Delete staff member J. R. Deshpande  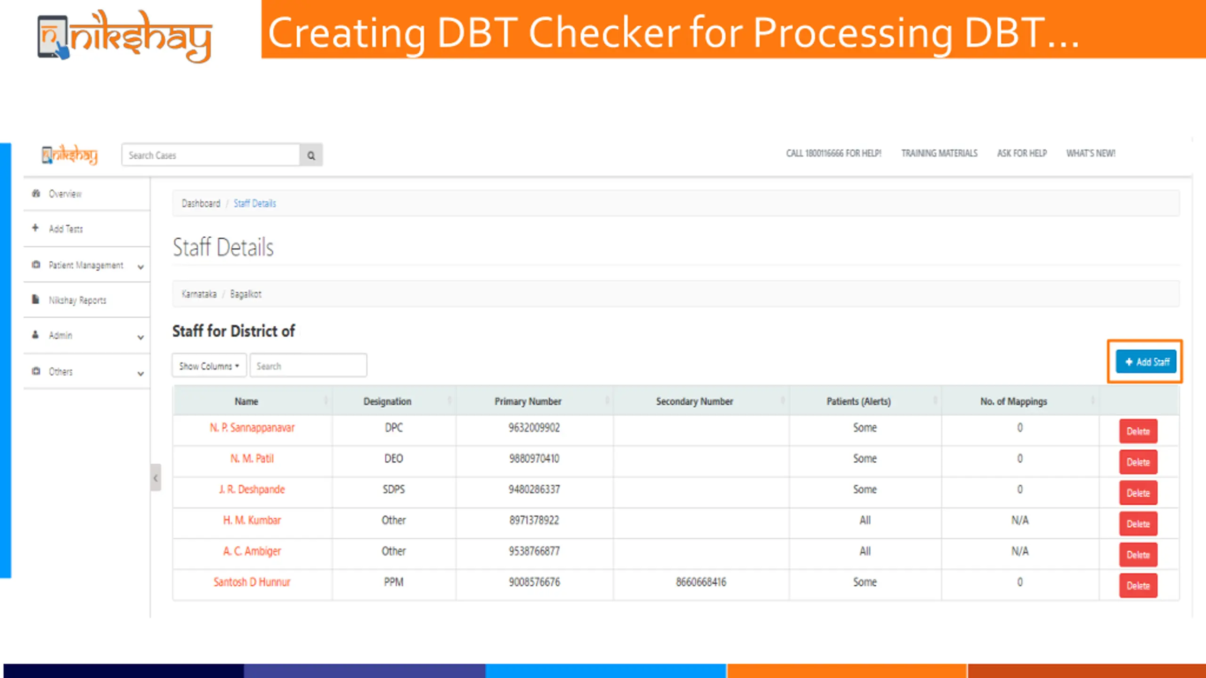click(x=1138, y=493)
